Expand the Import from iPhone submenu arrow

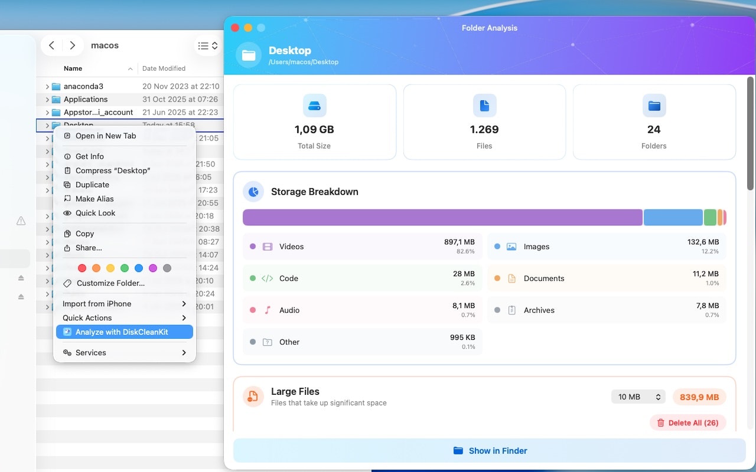click(184, 304)
